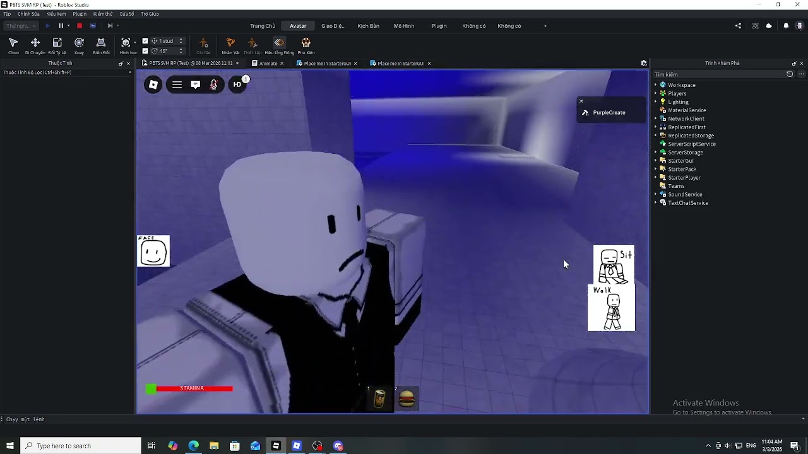Screen dimensions: 808x454
Task: Open viewport settings gear icon
Action: 644,63
